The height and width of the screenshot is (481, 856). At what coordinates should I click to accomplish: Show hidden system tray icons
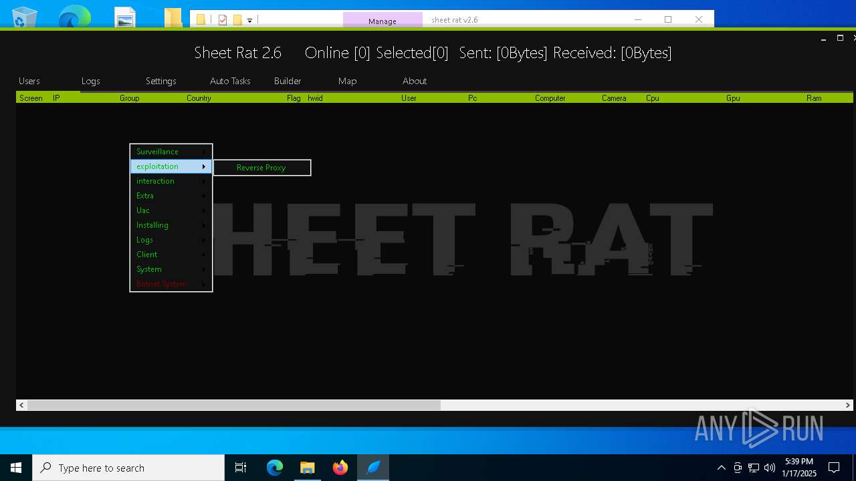(x=721, y=468)
